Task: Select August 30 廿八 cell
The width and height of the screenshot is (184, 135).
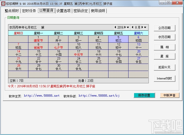Action: click(x=58, y=67)
